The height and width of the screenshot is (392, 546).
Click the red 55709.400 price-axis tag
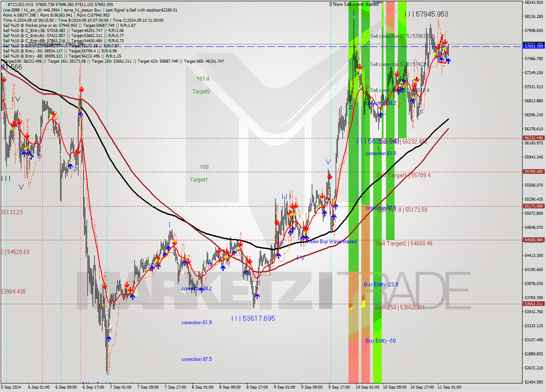(533, 171)
